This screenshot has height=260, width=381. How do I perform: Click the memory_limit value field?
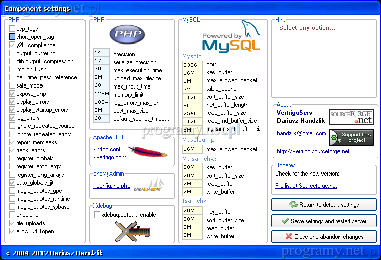coord(101,94)
